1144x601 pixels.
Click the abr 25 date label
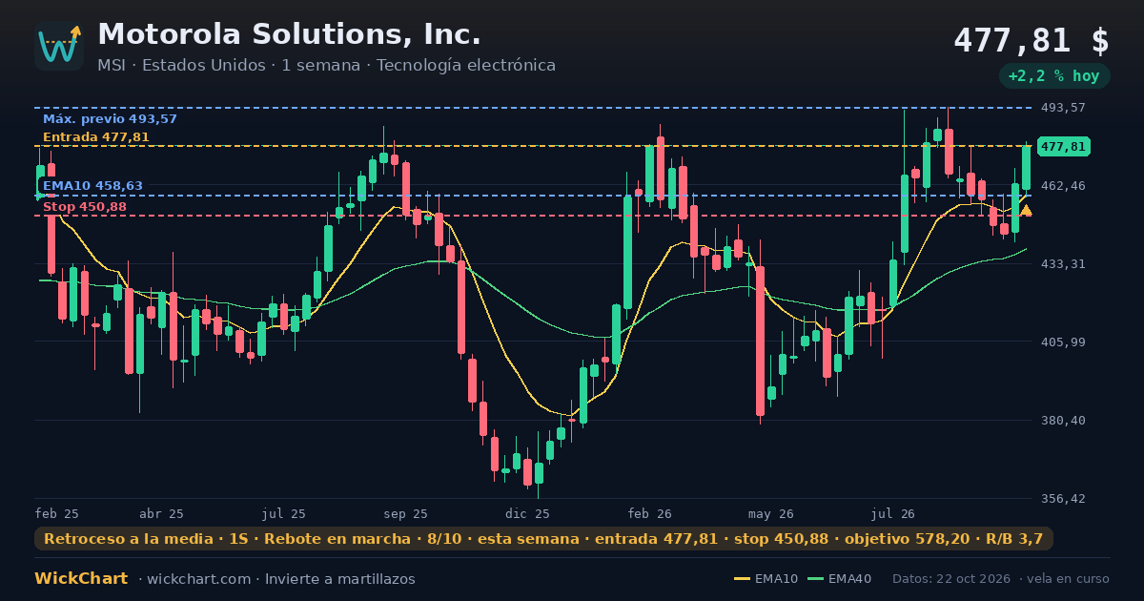tap(161, 513)
